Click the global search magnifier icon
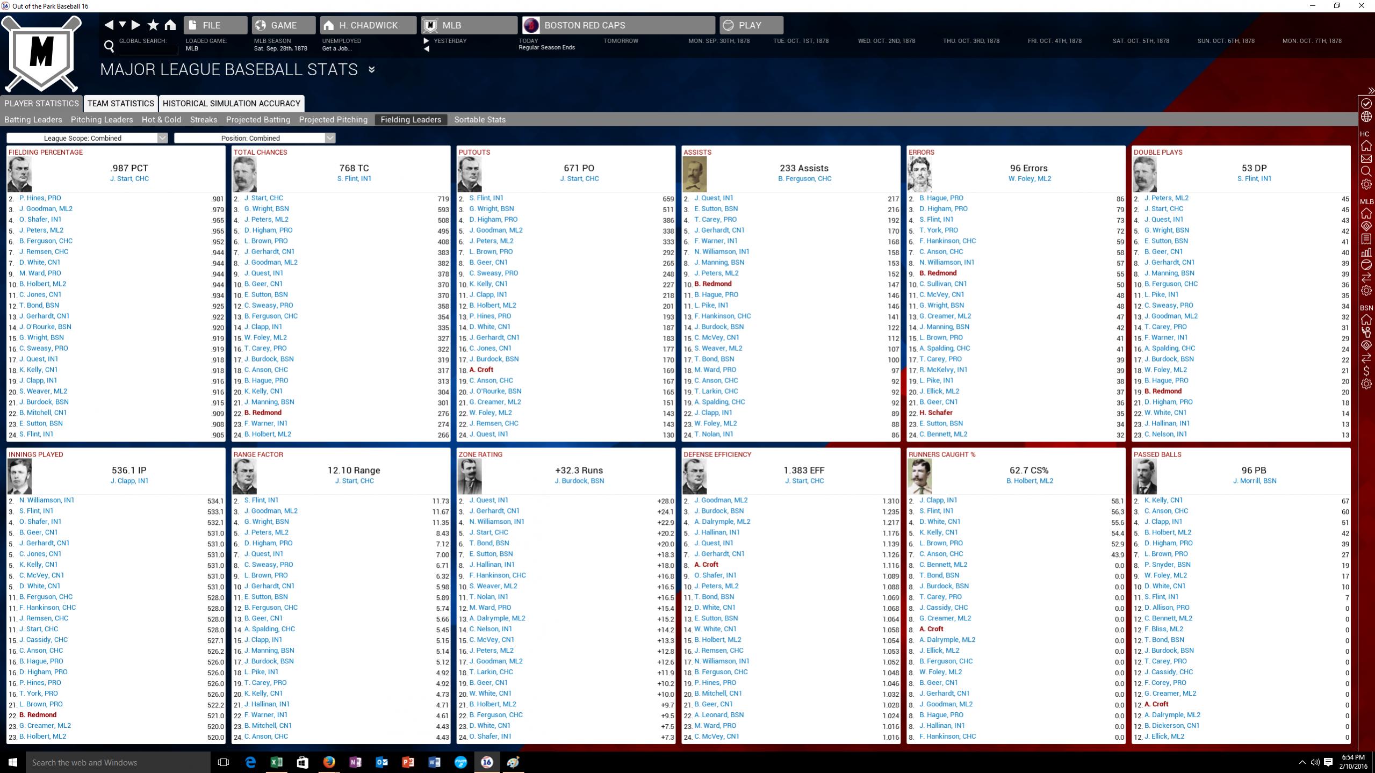Image resolution: width=1375 pixels, height=773 pixels. tap(109, 47)
